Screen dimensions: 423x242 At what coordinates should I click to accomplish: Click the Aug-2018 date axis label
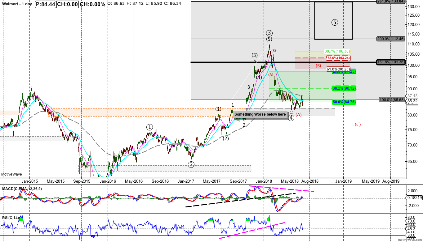coord(310,181)
